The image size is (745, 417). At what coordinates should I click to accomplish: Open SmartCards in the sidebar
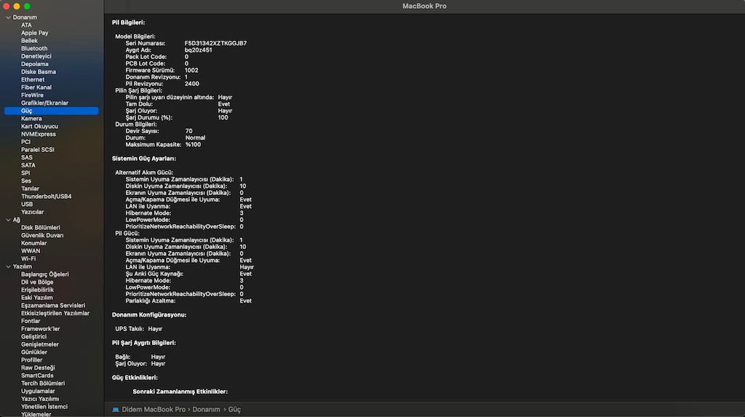tap(37, 376)
